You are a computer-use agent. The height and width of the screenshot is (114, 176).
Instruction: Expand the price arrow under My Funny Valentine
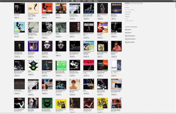click(x=46, y=76)
